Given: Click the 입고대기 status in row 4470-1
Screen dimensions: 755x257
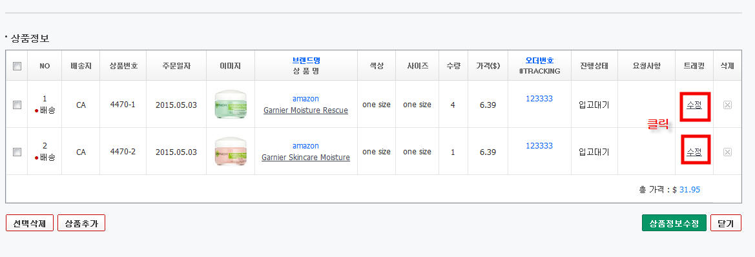Looking at the screenshot, I should pos(594,105).
